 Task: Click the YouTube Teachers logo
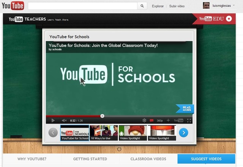(27, 19)
